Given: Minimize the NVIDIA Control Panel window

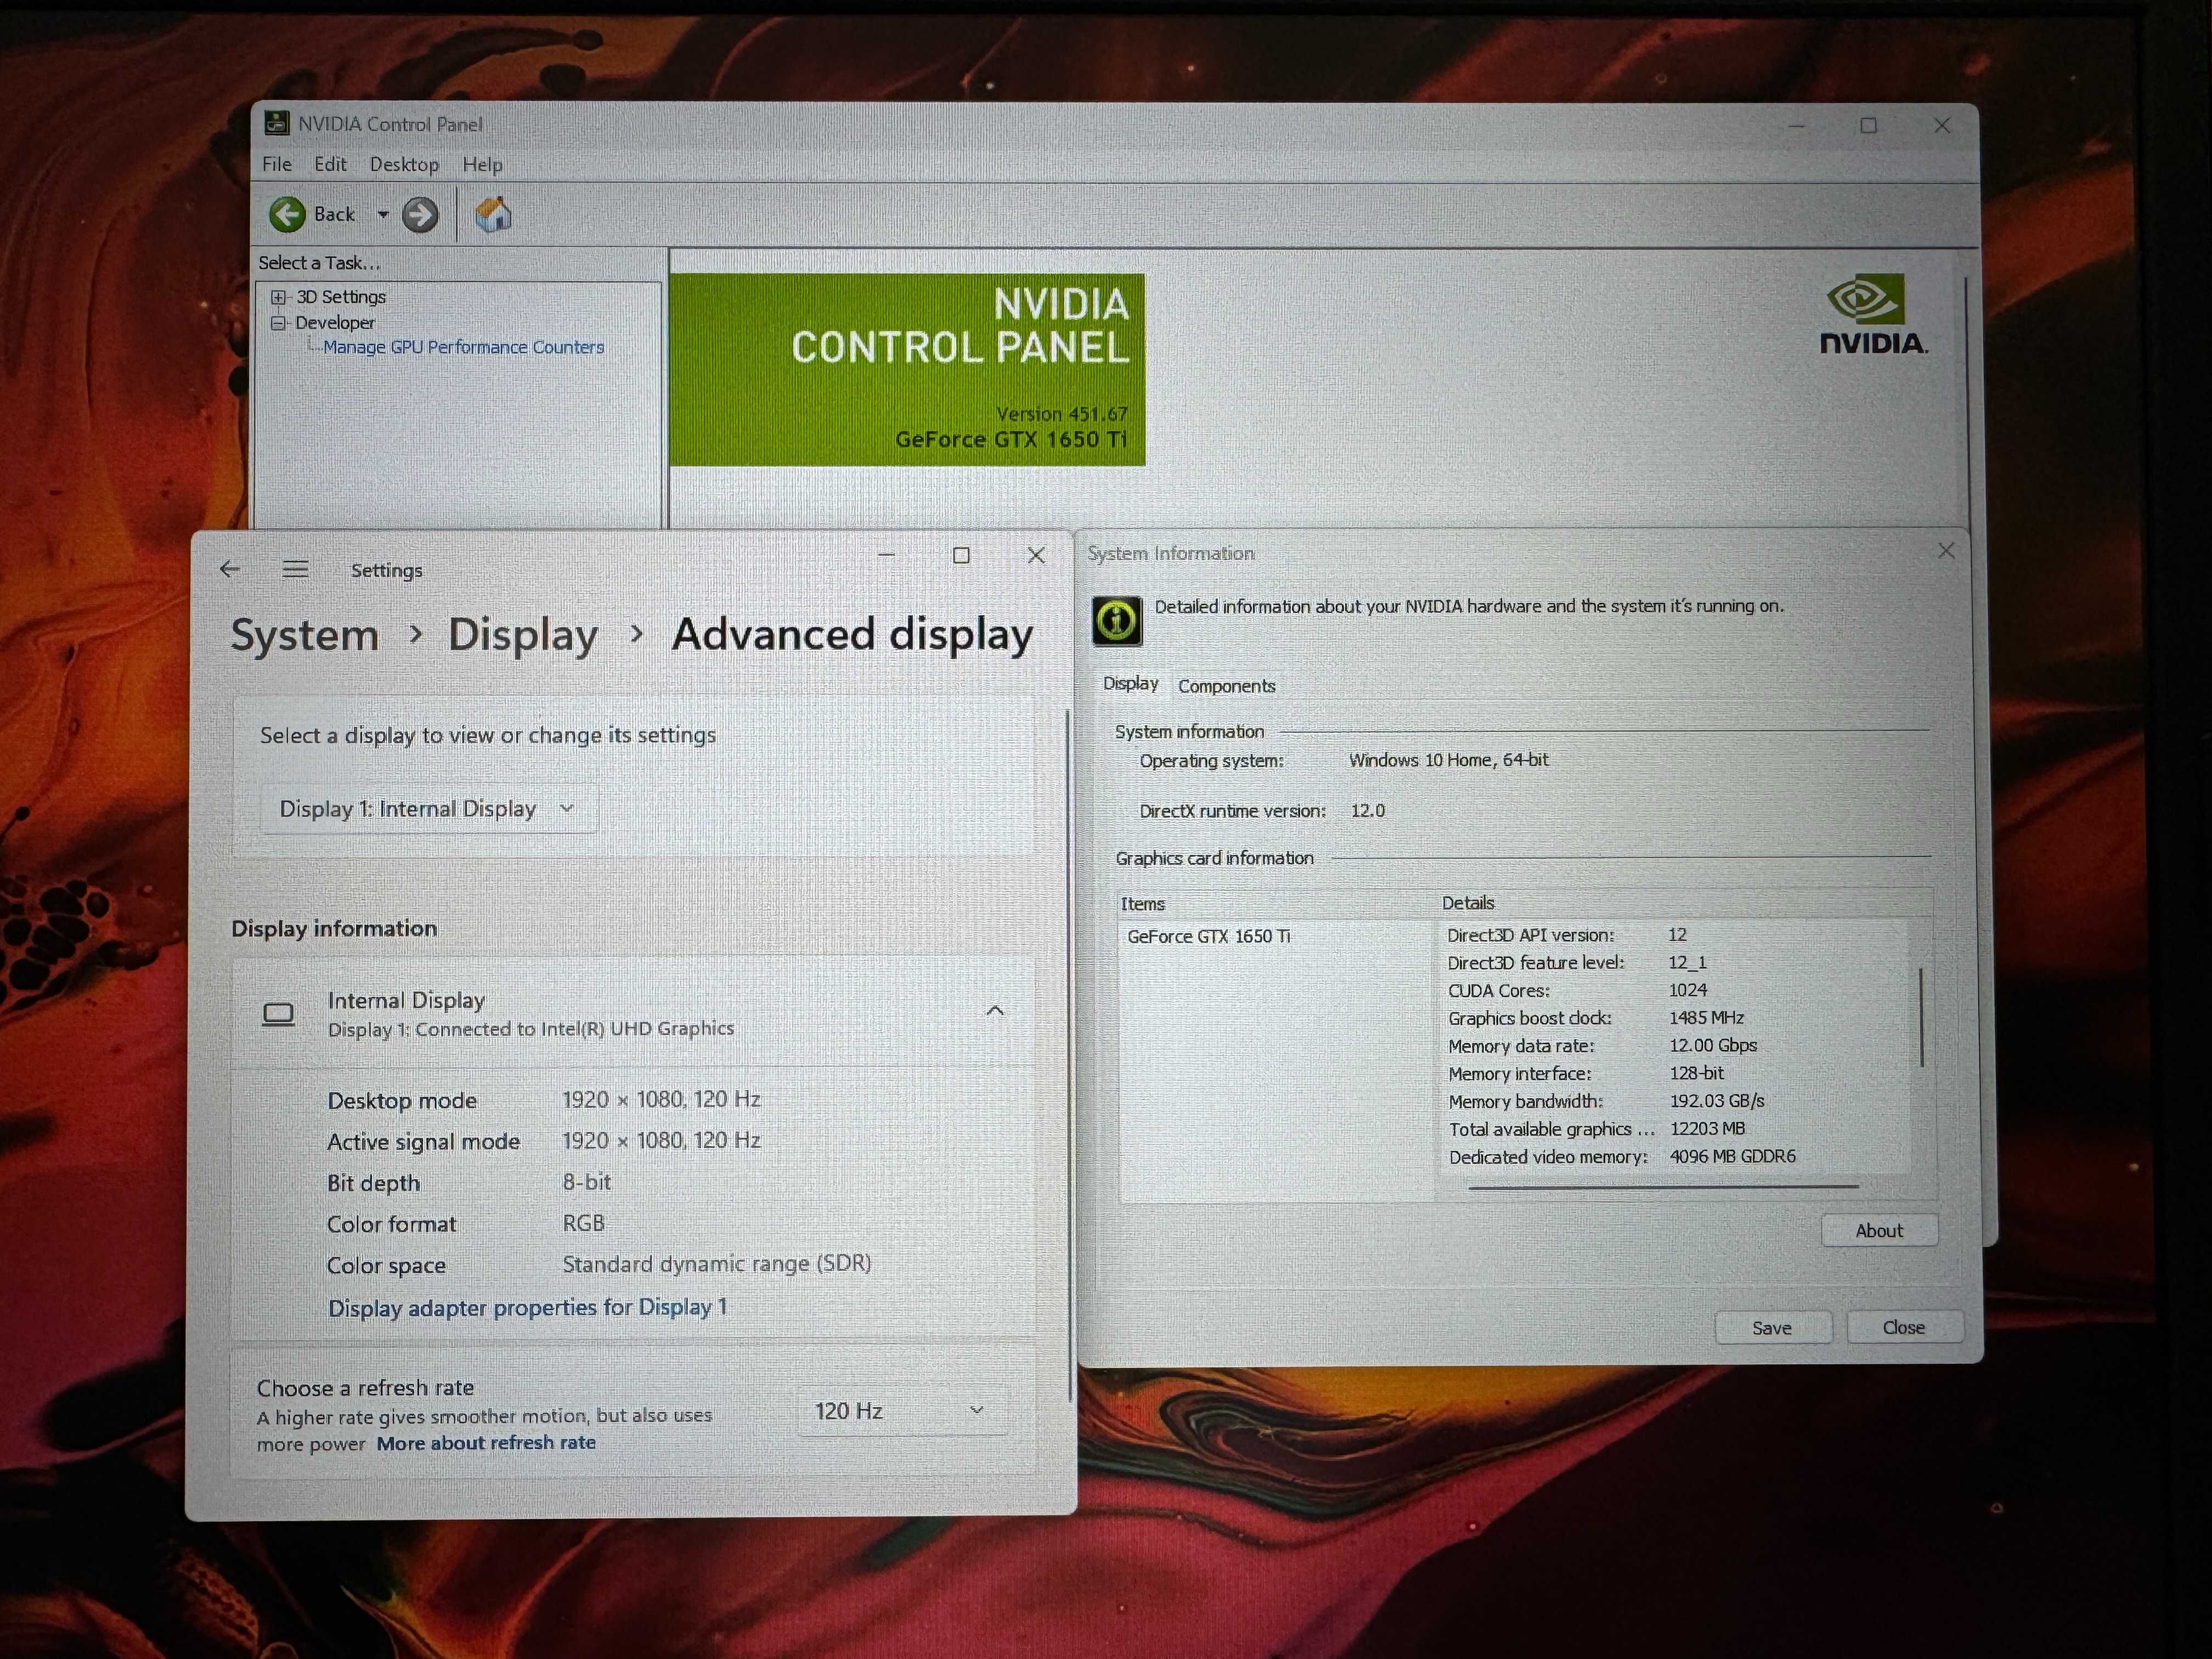Looking at the screenshot, I should (x=1796, y=126).
